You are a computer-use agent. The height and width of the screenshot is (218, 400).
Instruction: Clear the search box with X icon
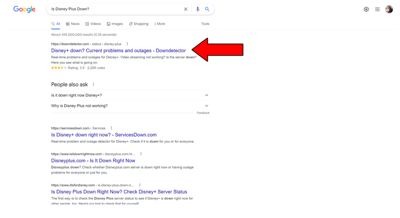tap(185, 9)
